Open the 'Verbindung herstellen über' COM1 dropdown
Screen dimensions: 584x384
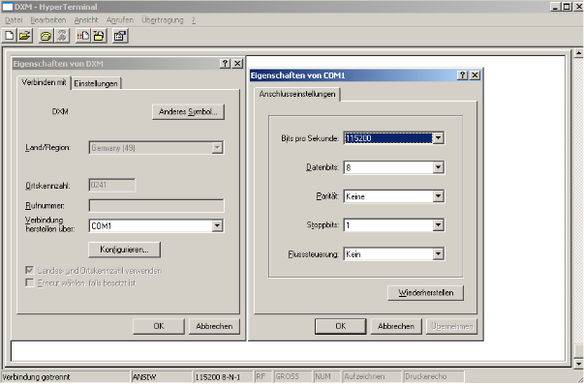pyautogui.click(x=217, y=225)
